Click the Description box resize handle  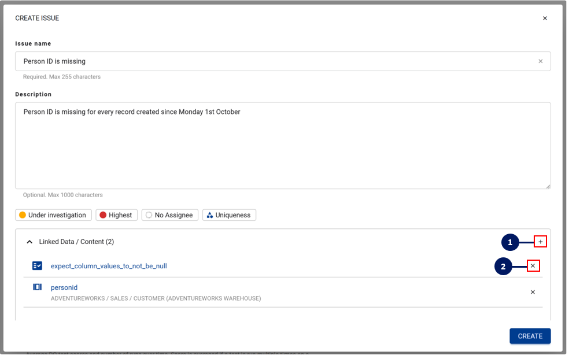[x=548, y=186]
